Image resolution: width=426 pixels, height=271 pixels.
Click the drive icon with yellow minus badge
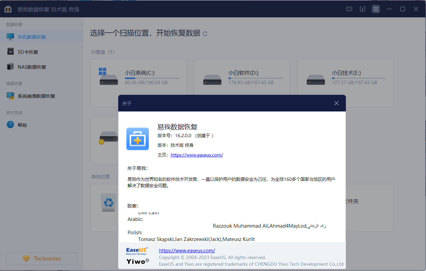(x=108, y=138)
